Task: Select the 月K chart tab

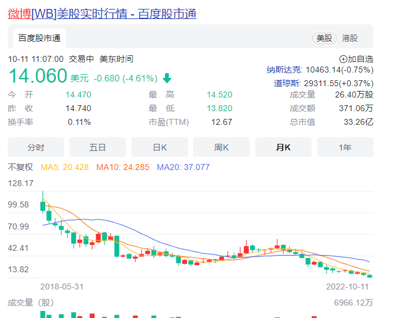Action: point(283,147)
